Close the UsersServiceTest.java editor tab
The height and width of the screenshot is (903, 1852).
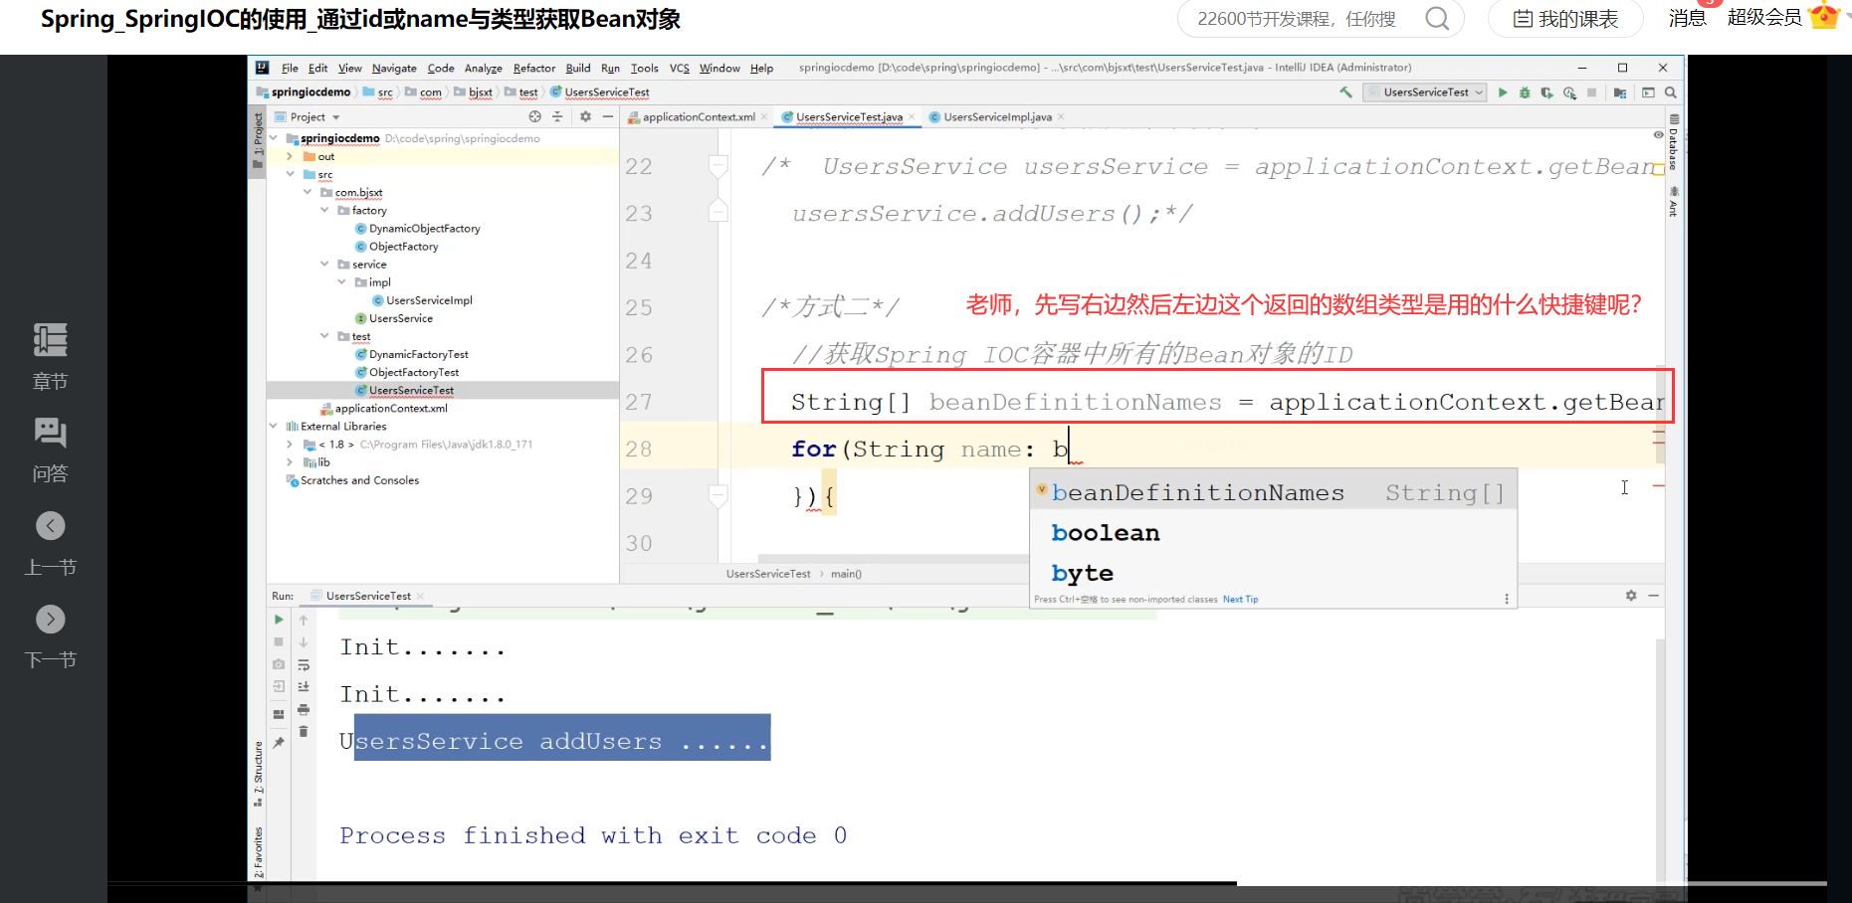pyautogui.click(x=912, y=116)
